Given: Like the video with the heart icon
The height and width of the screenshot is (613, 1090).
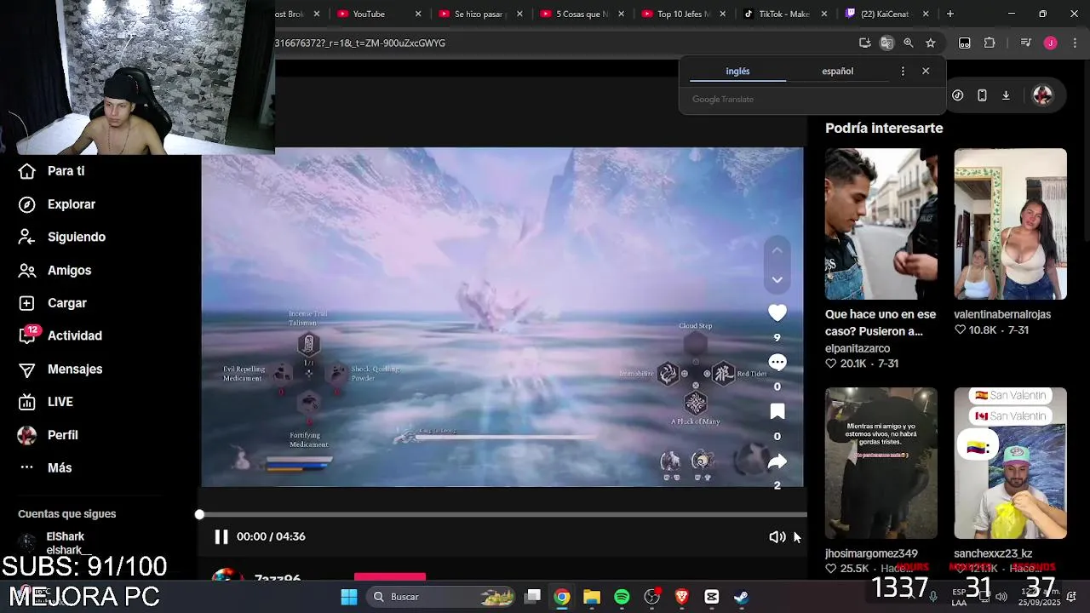Looking at the screenshot, I should (x=777, y=312).
